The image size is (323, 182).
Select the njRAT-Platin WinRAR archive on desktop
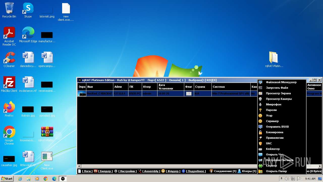click(47, 134)
